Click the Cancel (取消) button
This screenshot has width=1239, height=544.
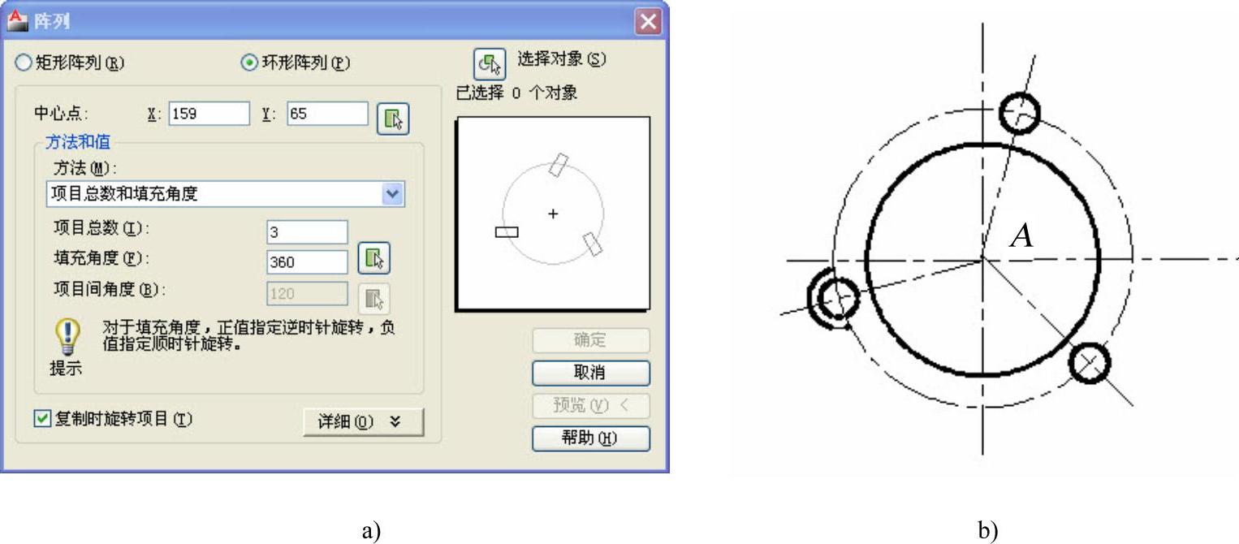[x=591, y=373]
